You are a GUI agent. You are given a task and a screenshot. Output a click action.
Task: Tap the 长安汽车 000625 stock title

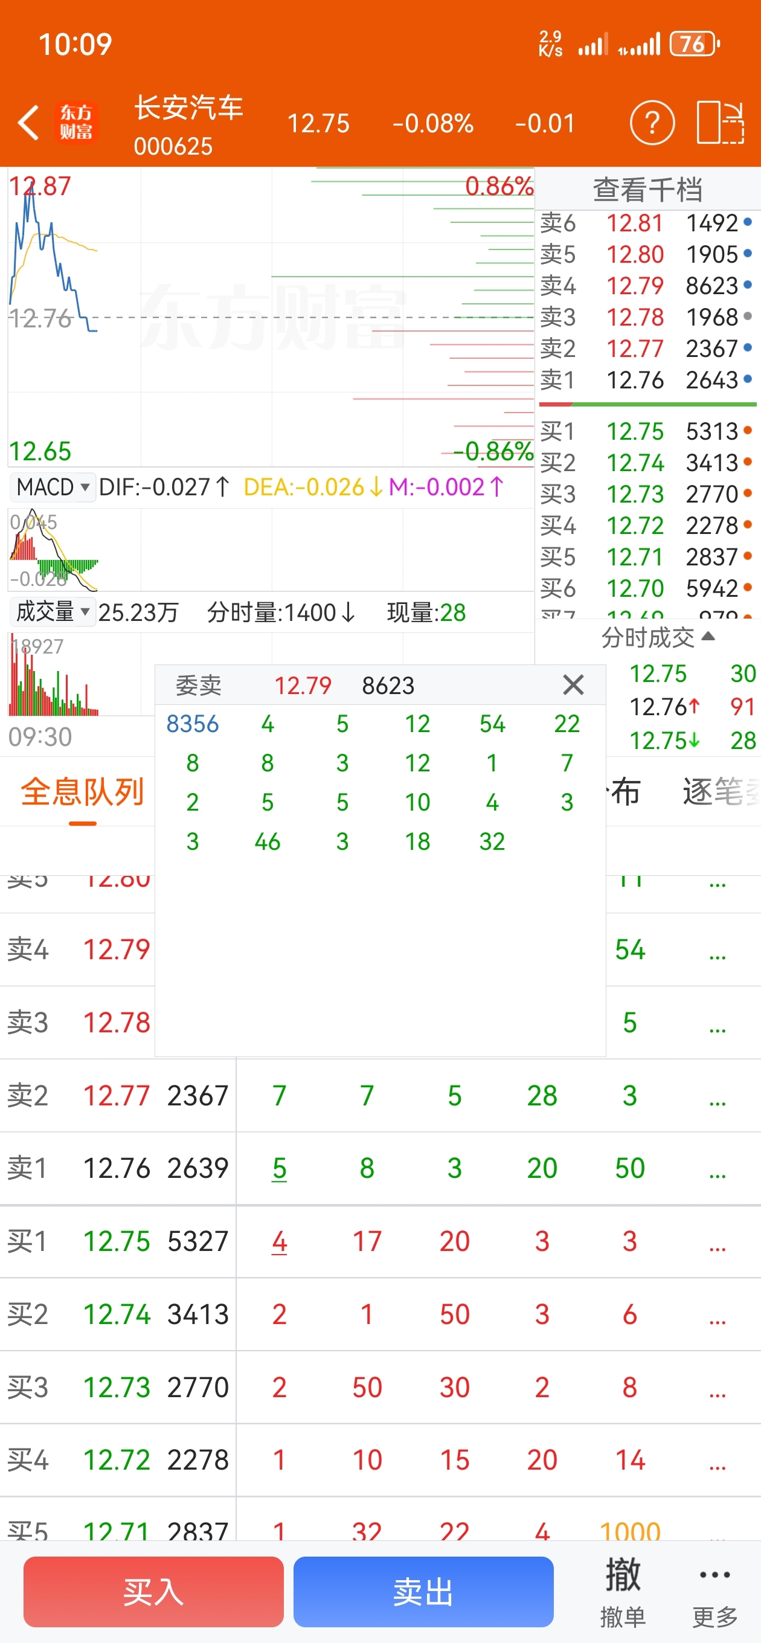[x=188, y=125]
